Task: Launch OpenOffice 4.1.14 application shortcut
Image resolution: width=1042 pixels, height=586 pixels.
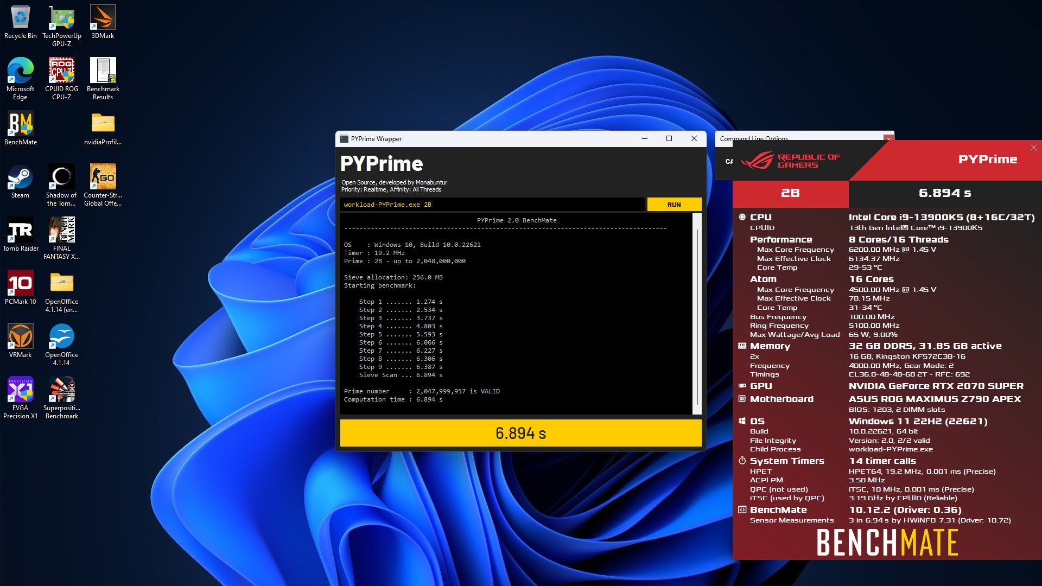Action: (x=62, y=345)
